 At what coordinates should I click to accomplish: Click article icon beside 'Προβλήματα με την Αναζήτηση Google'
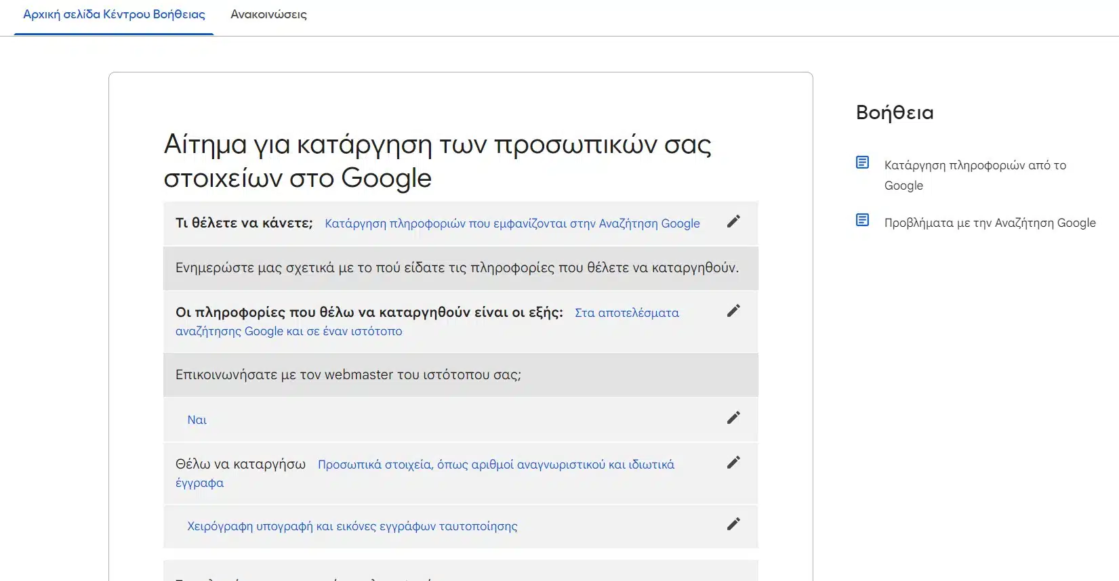coord(862,220)
